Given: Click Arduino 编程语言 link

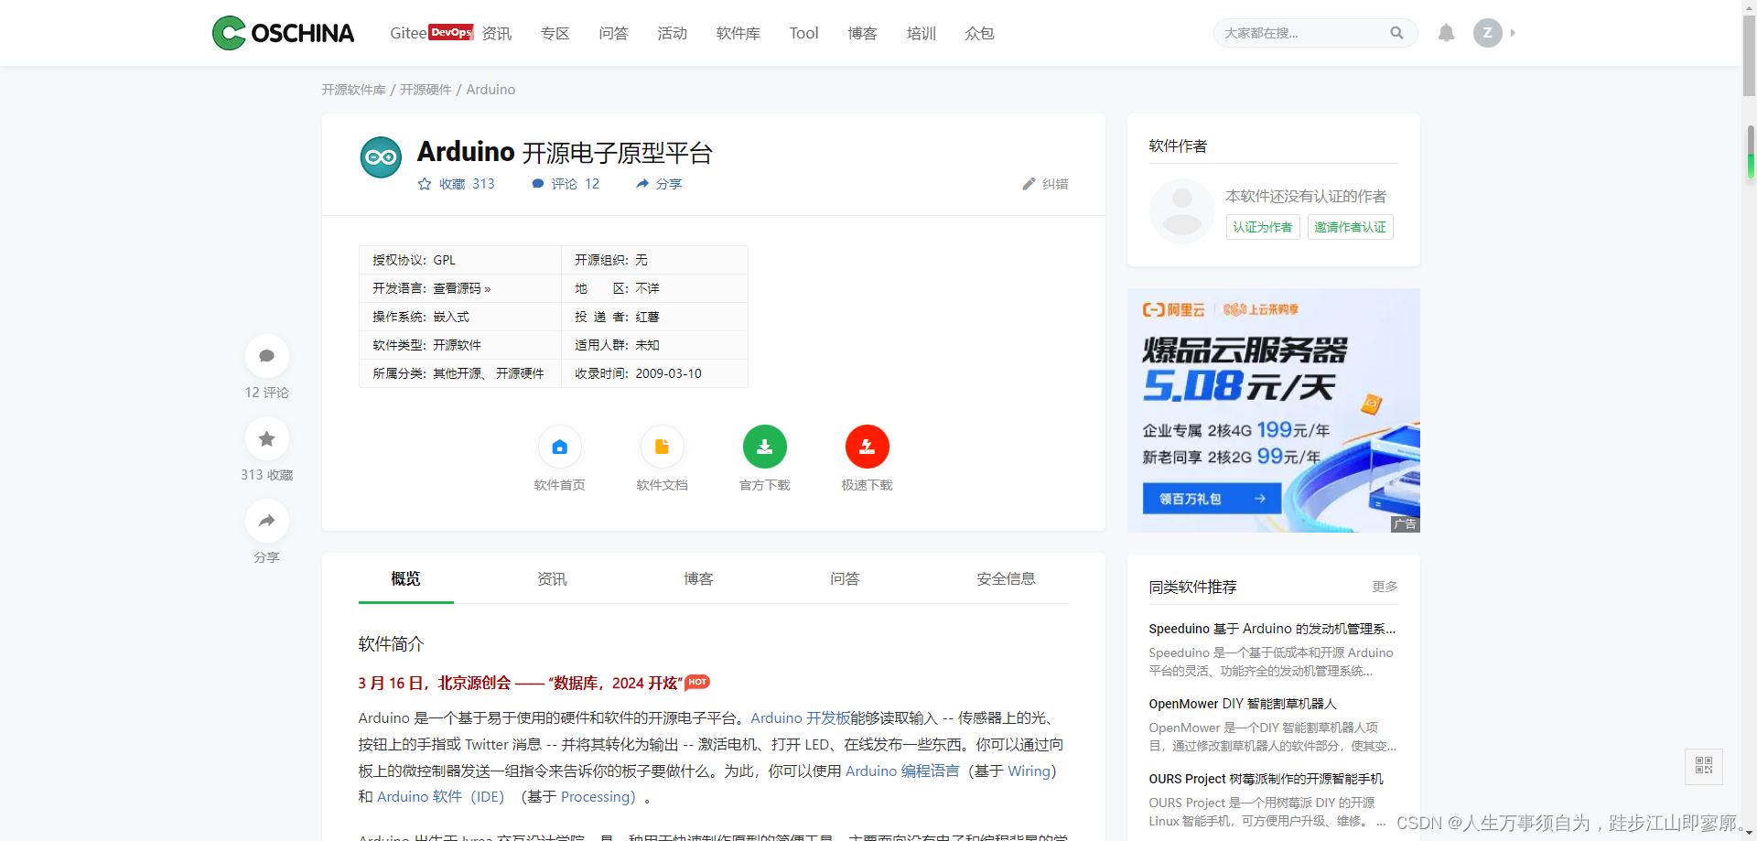Looking at the screenshot, I should [x=902, y=771].
